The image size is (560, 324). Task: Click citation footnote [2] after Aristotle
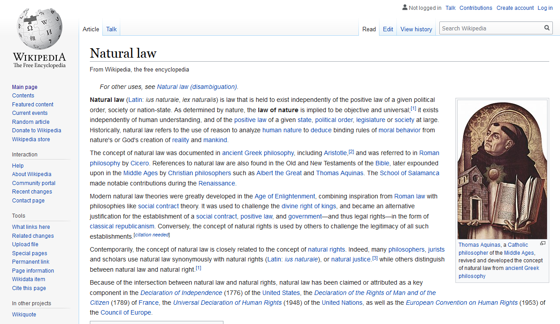point(351,151)
